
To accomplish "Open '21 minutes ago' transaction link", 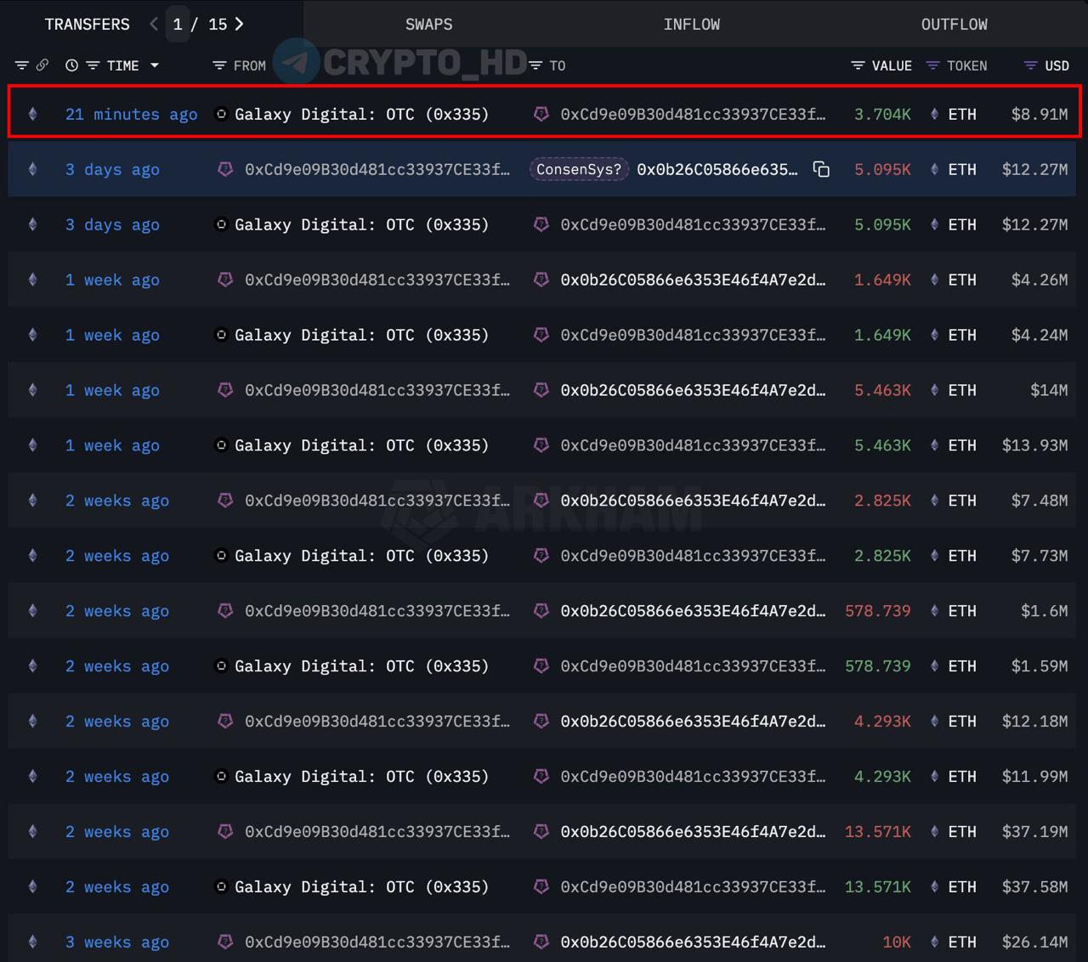I will click(x=131, y=114).
